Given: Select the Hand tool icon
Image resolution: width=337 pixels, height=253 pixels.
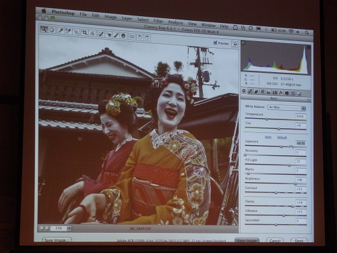Looking at the screenshot, I should coord(52,30).
